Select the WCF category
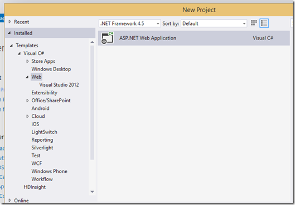295x205 pixels. [x=37, y=163]
